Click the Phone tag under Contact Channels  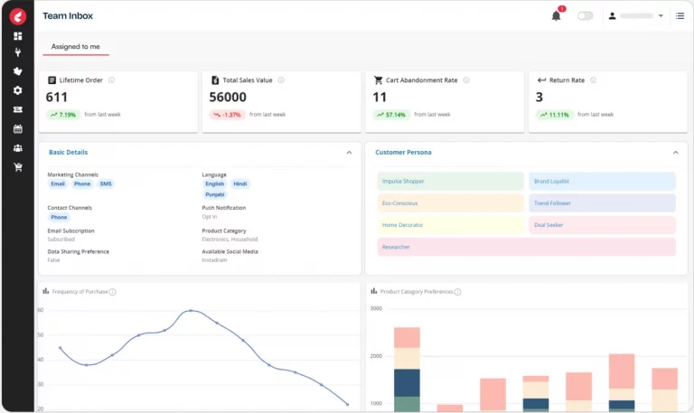[x=59, y=217]
